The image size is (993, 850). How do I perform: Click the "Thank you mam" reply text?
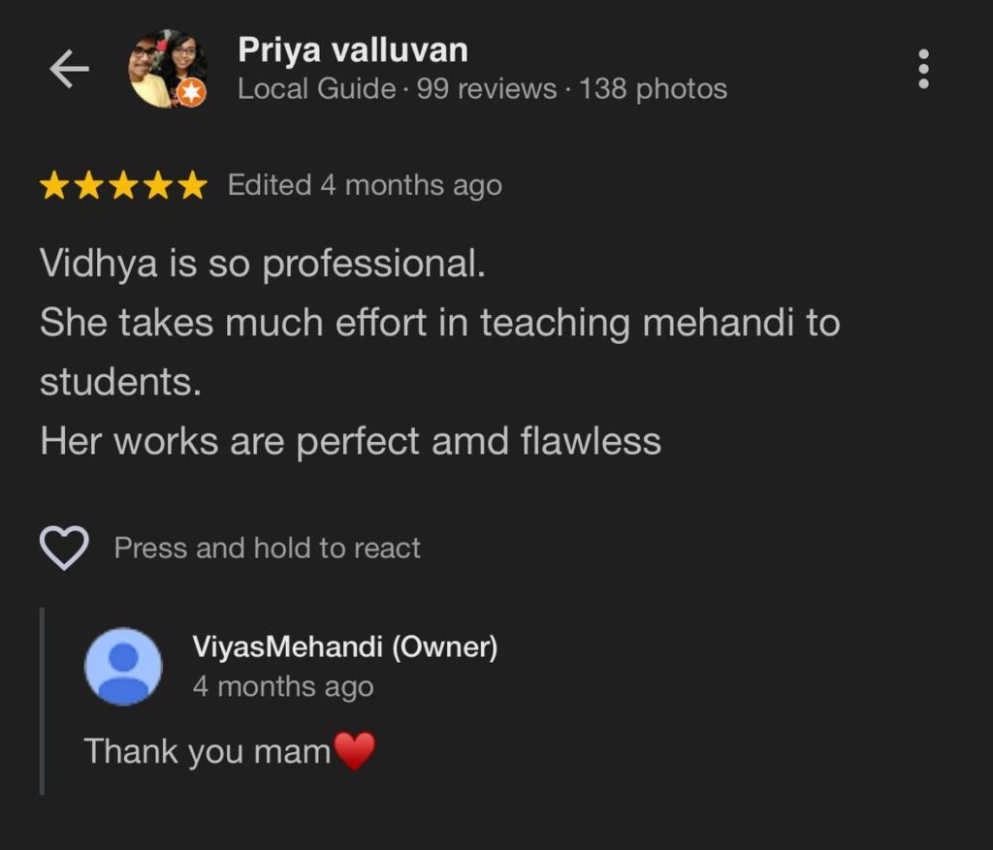coord(208,751)
